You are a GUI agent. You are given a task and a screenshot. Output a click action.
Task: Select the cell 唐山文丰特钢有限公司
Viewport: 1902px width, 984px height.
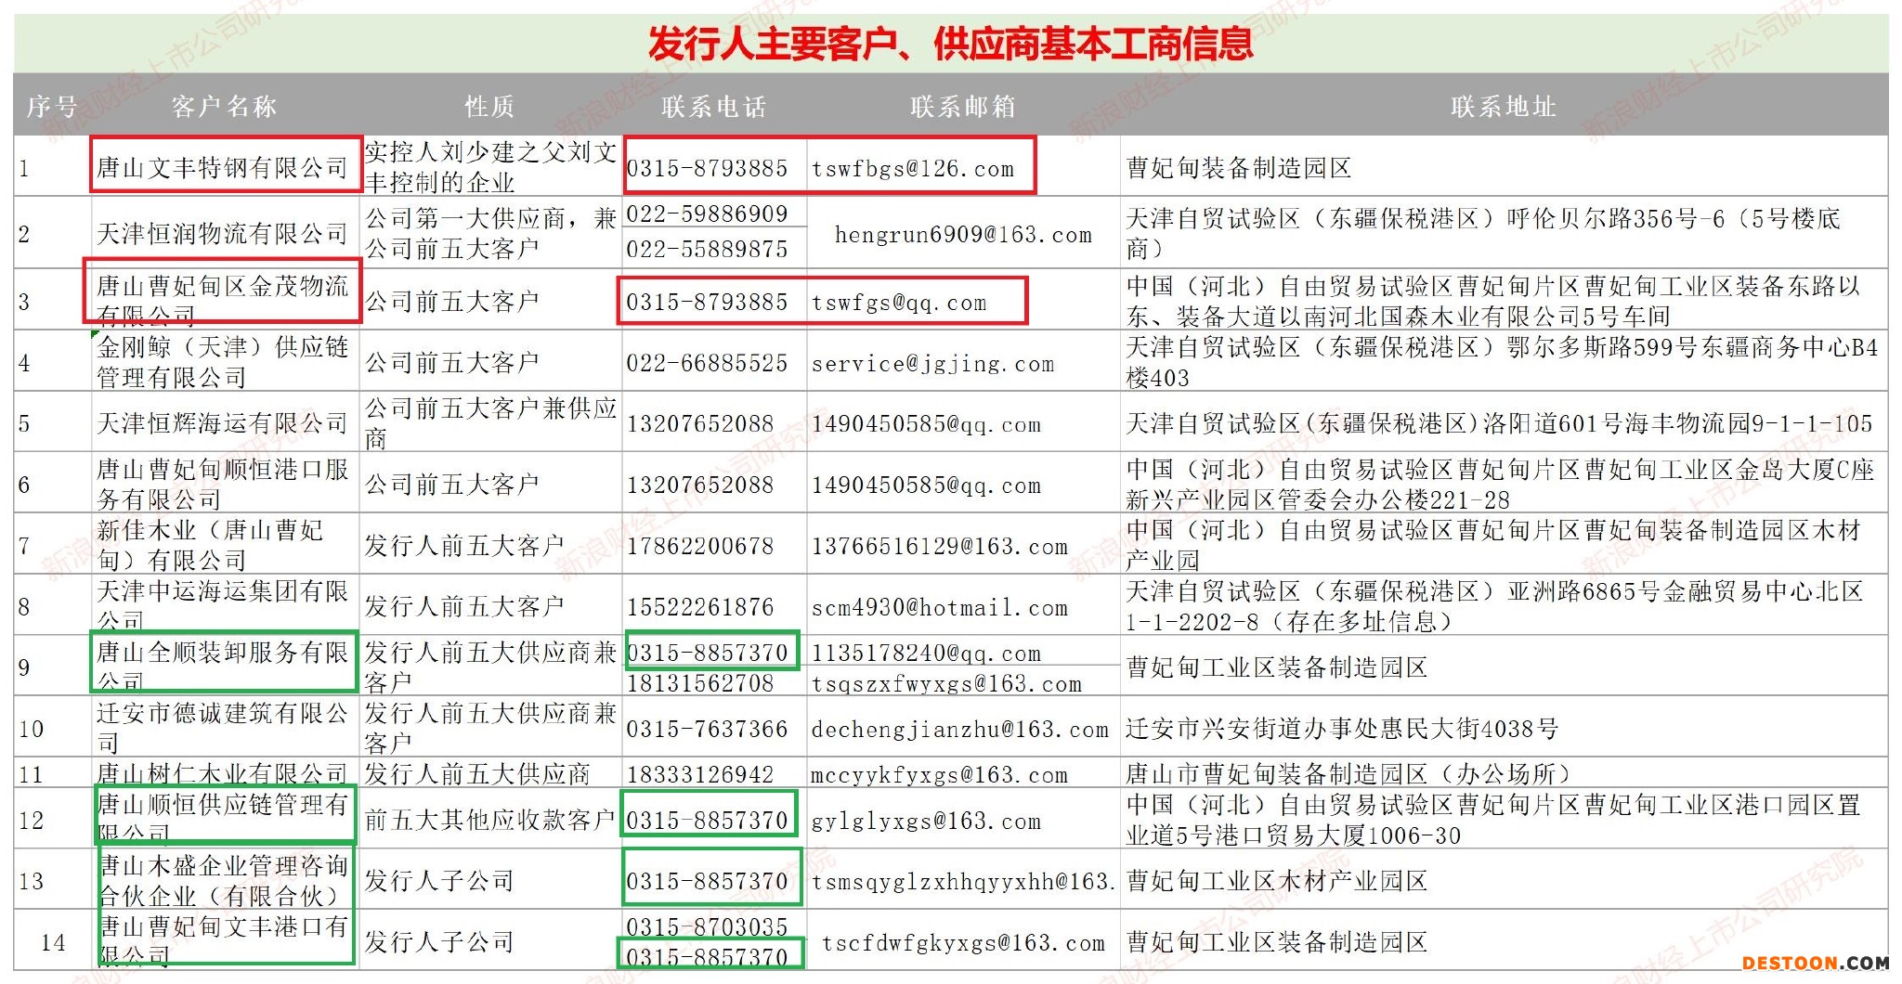click(x=223, y=168)
